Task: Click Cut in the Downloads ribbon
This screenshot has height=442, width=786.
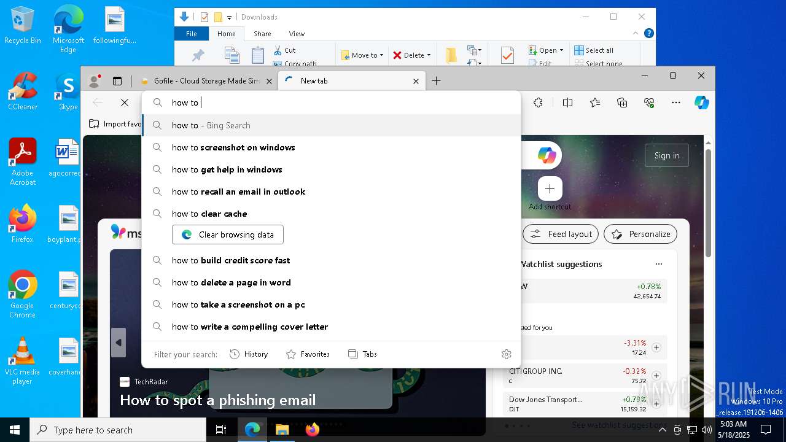Action: (284, 50)
